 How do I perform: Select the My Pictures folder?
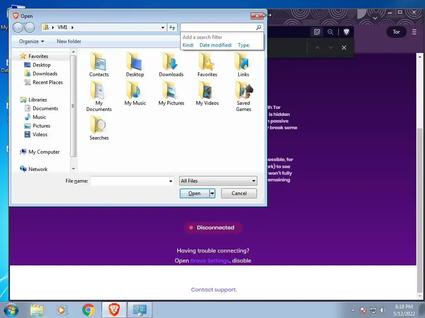[171, 93]
